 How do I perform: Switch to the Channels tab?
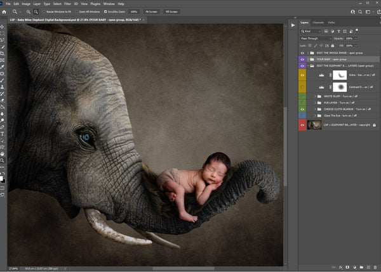(x=319, y=22)
